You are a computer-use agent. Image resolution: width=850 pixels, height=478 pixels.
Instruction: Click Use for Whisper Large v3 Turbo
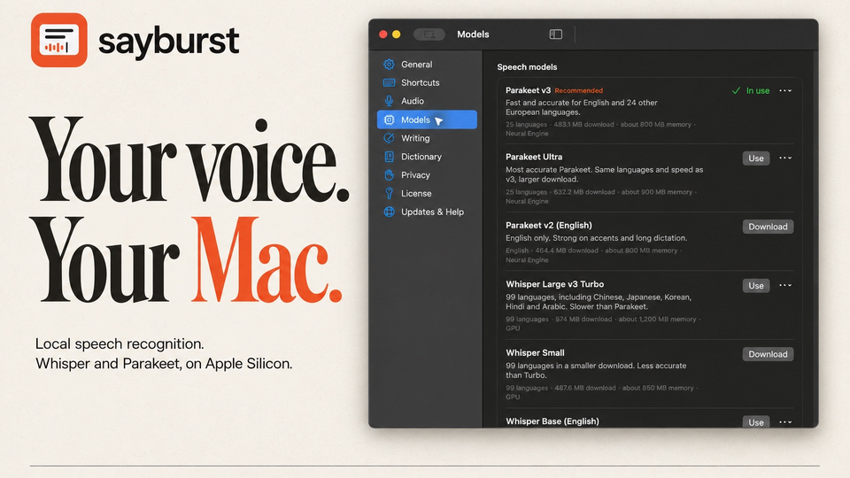click(755, 286)
